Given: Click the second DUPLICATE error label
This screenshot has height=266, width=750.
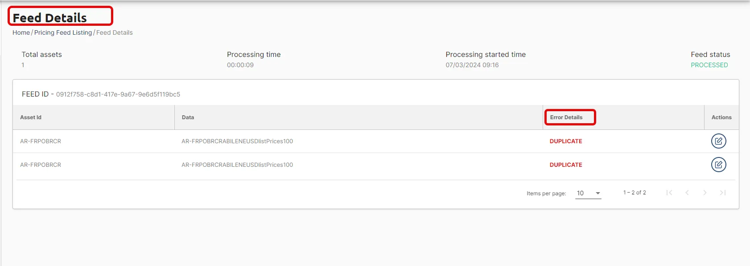Looking at the screenshot, I should pos(566,165).
